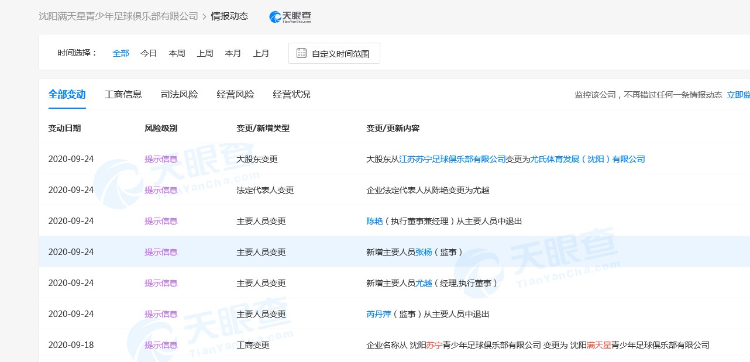Click the Tianyancha logo icon
750x362 pixels.
pos(290,17)
